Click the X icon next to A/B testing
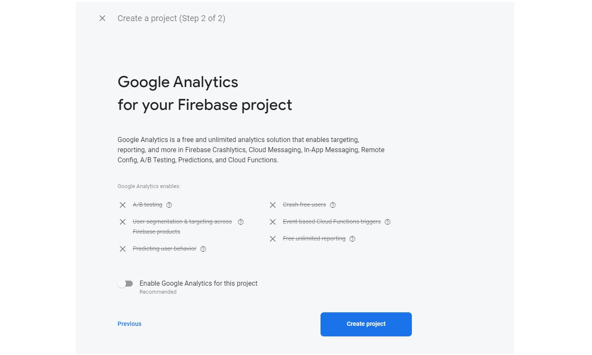Viewport: 592px width, 355px height. tap(122, 205)
